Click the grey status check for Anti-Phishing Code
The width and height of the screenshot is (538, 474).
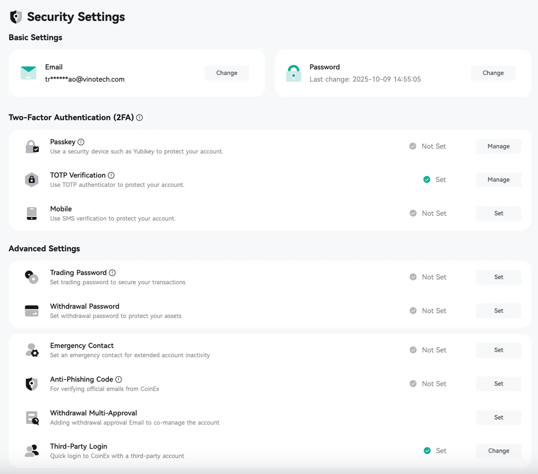[413, 383]
